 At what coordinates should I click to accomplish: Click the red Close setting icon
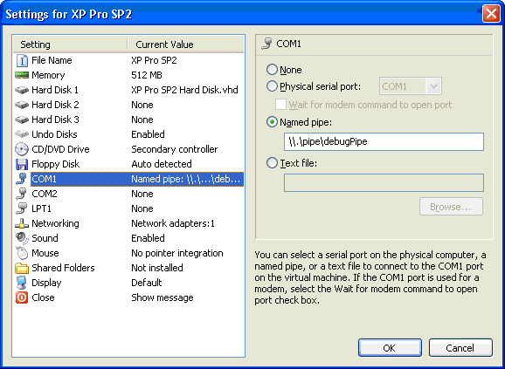coord(22,297)
